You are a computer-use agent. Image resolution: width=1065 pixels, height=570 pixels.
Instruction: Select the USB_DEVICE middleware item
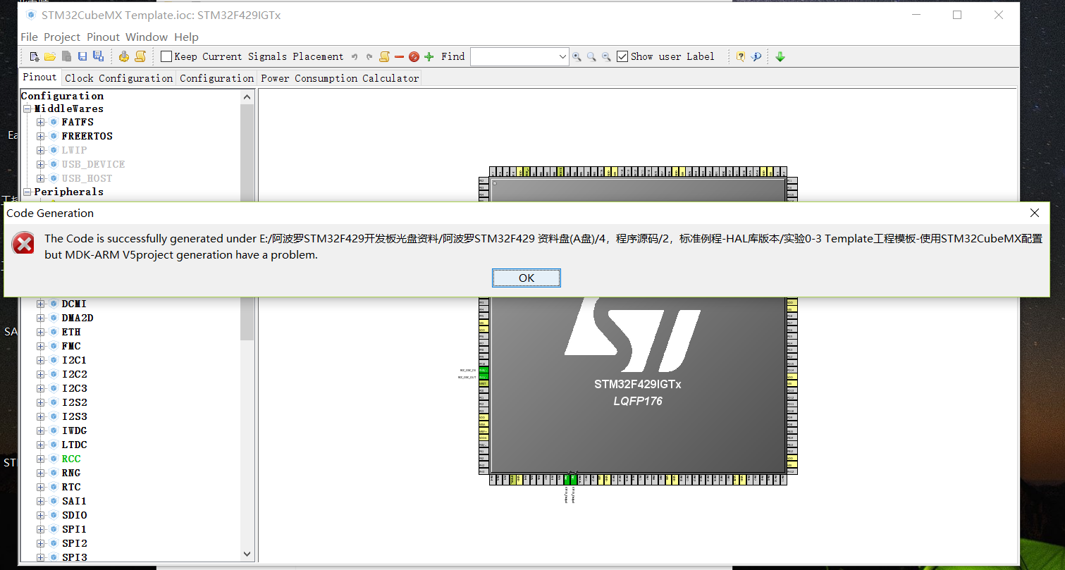[93, 164]
